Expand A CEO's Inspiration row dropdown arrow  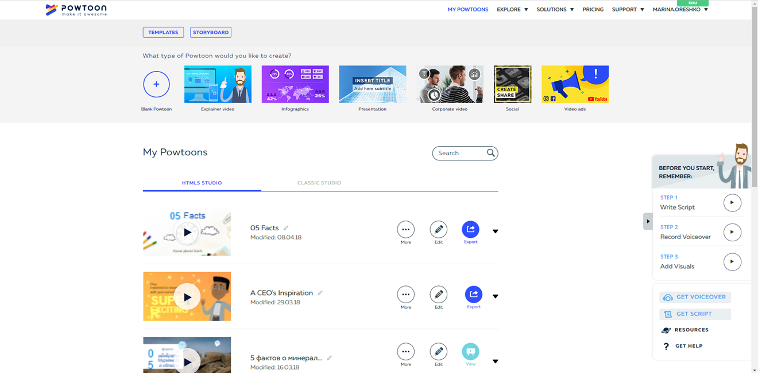pyautogui.click(x=495, y=296)
